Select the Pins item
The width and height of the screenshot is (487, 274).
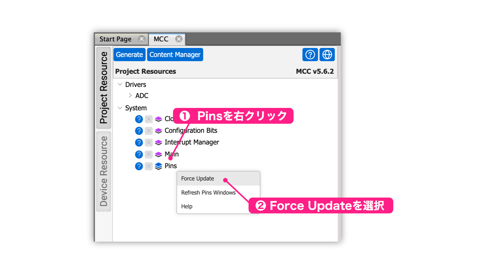point(171,166)
